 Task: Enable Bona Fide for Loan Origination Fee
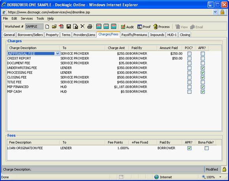point(206,148)
